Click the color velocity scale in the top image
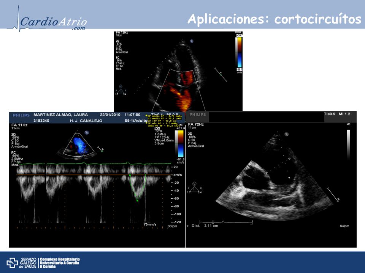Viewport: 365px width, 273px height. [x=240, y=52]
